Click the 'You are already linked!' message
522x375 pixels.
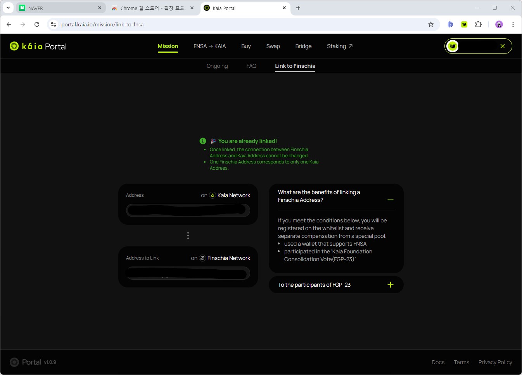(x=247, y=141)
